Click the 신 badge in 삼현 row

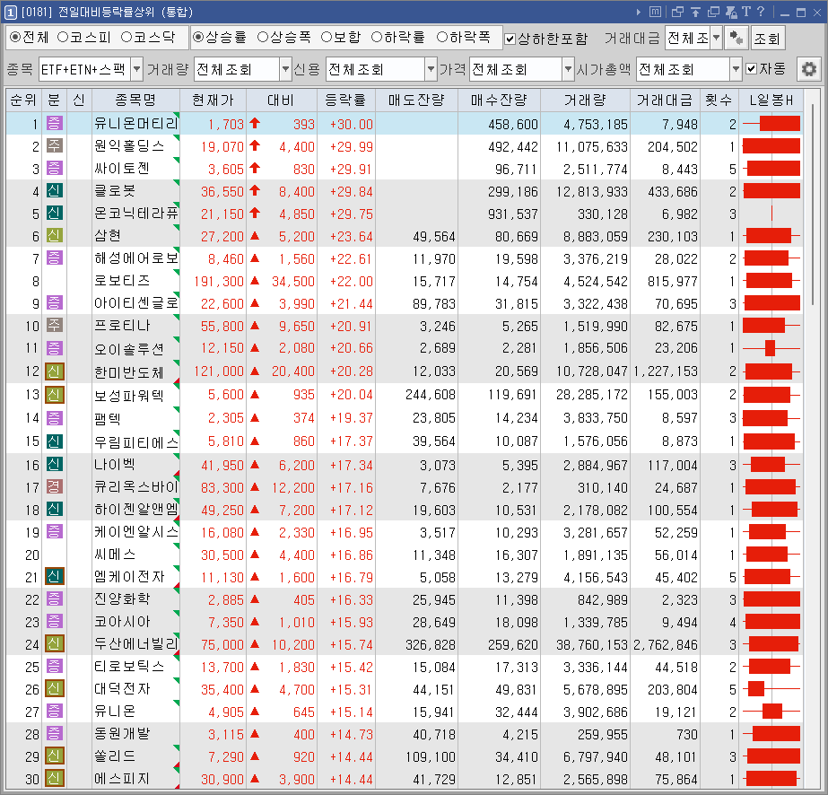(55, 236)
